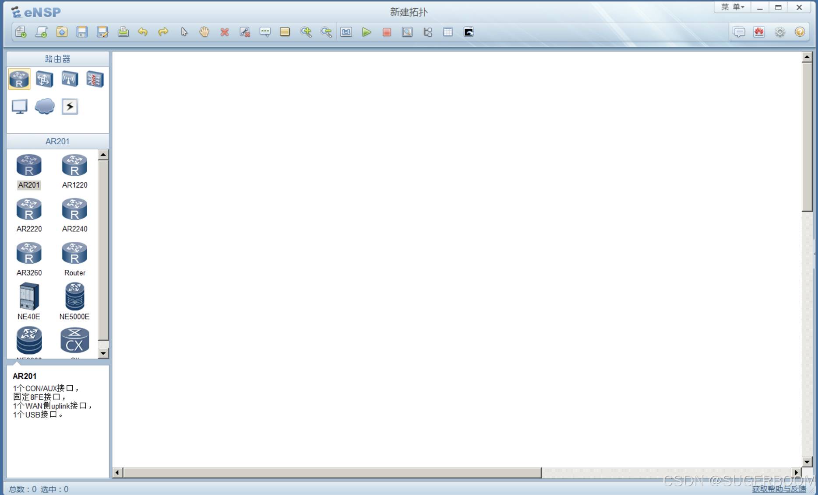Open the 获取帮助与反馈 link

[x=779, y=489]
